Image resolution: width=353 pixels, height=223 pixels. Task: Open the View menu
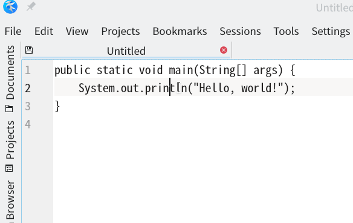[77, 31]
